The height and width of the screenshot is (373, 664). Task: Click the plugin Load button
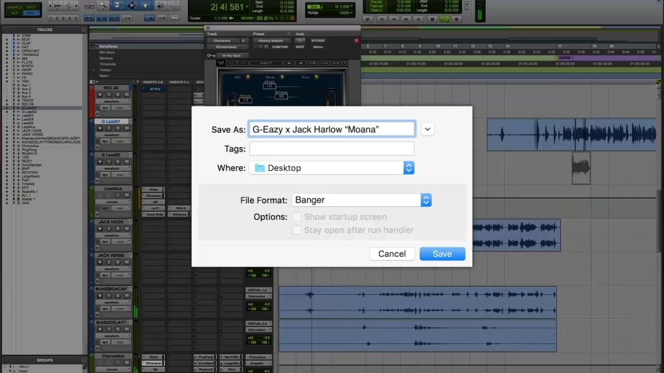tap(324, 63)
